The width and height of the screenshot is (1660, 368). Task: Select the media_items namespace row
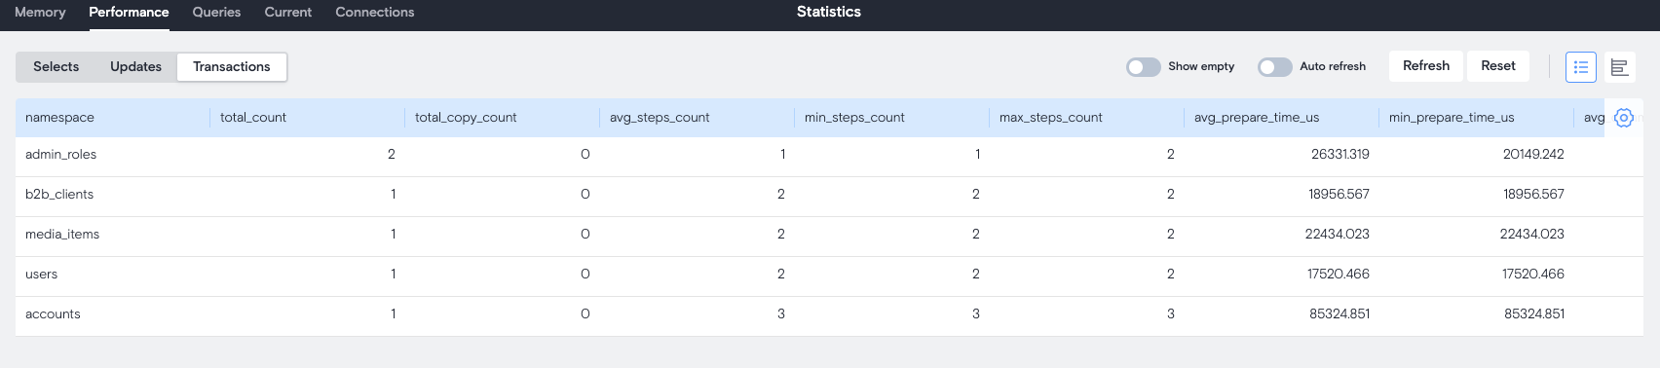pyautogui.click(x=829, y=235)
